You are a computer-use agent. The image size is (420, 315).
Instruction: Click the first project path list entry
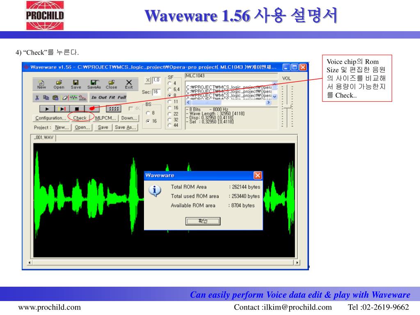(229, 87)
